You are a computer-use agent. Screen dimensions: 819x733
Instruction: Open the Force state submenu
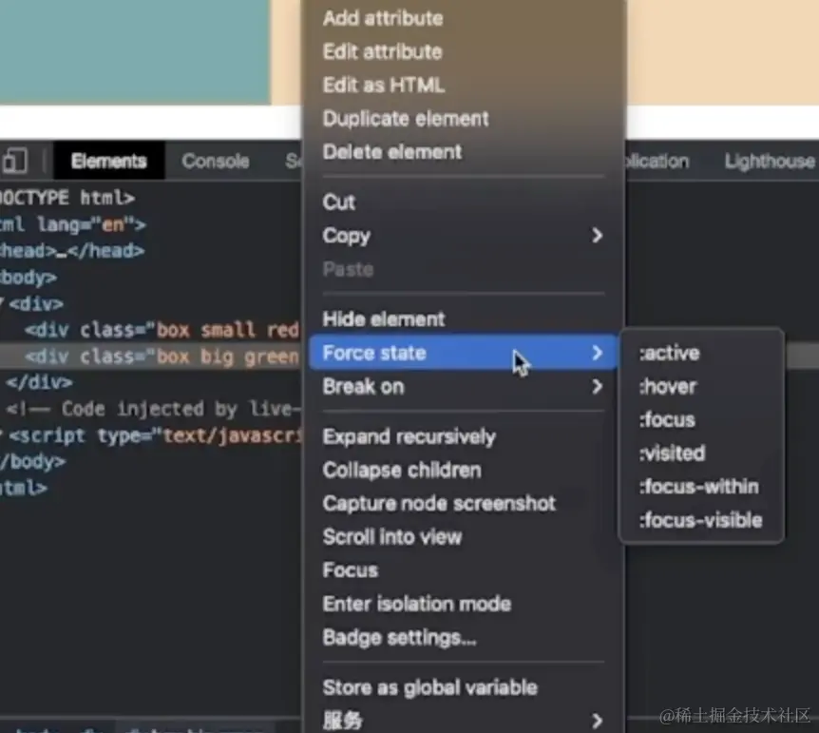pos(463,353)
